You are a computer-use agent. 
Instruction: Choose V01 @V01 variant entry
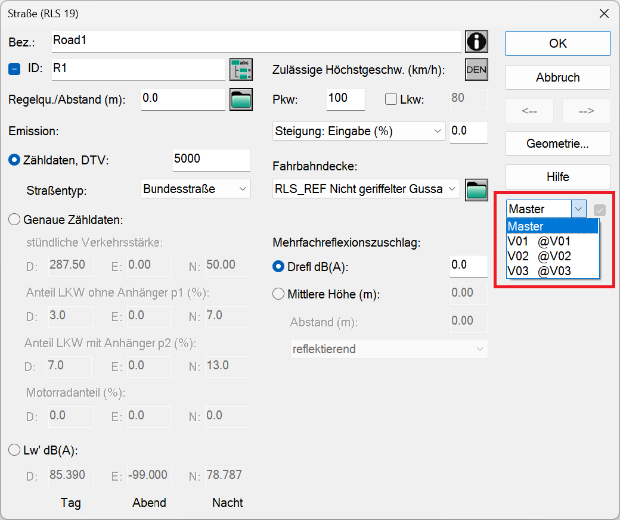(x=553, y=241)
